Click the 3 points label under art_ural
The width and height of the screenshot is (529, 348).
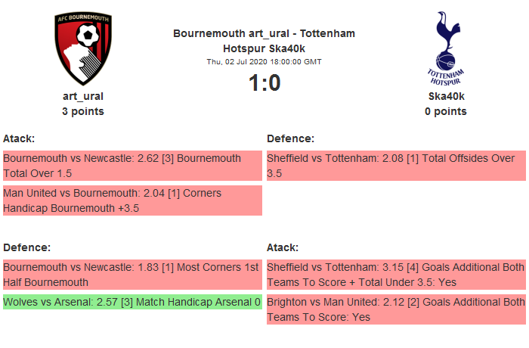[83, 111]
